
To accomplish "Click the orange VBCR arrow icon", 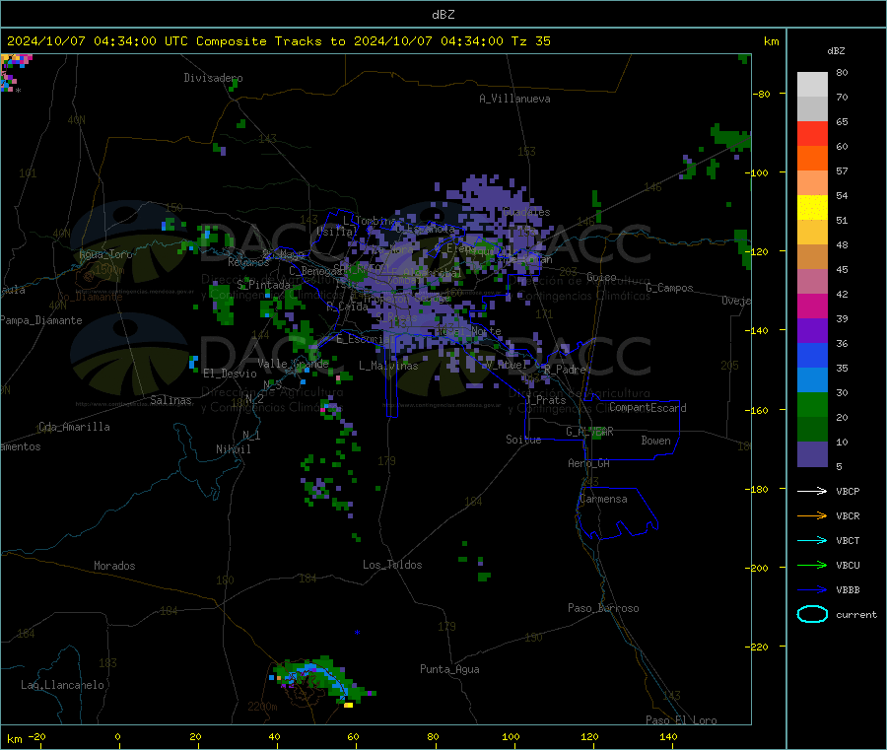I will [x=812, y=515].
